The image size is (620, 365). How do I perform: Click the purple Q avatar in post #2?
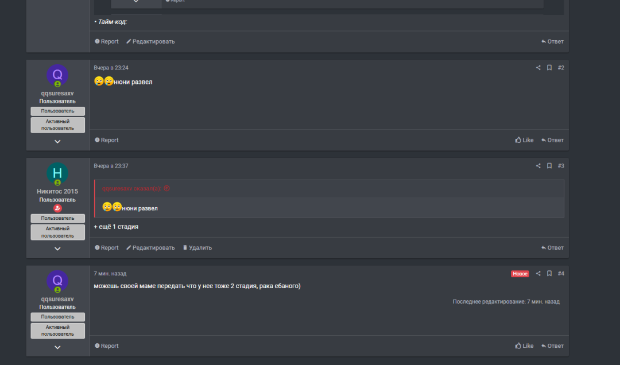coord(57,75)
